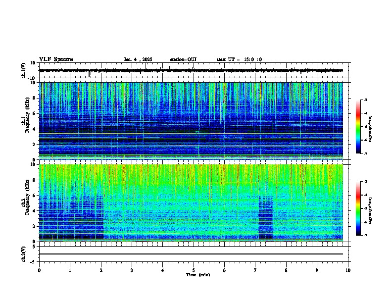Image resolution: width=392 pixels, height=303 pixels.
Task: Click the "-3" tick on ch.2 colorbar
Action: 365,182
